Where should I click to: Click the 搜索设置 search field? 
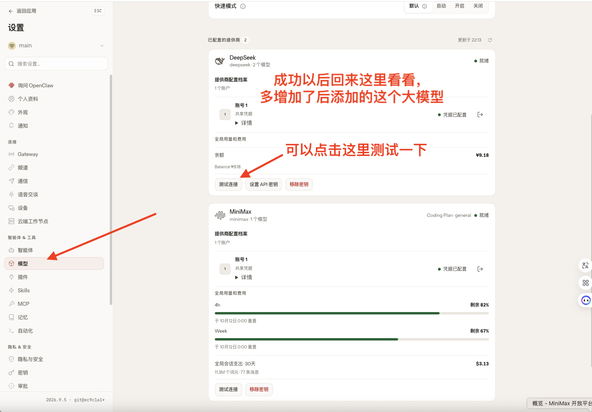click(56, 64)
